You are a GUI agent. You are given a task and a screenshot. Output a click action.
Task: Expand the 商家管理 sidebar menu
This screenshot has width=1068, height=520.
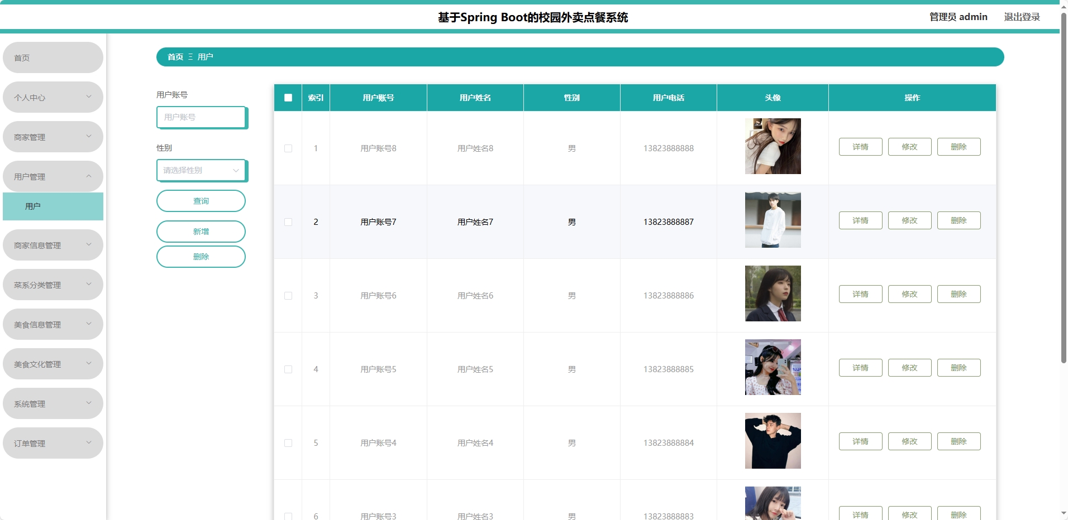click(x=53, y=137)
